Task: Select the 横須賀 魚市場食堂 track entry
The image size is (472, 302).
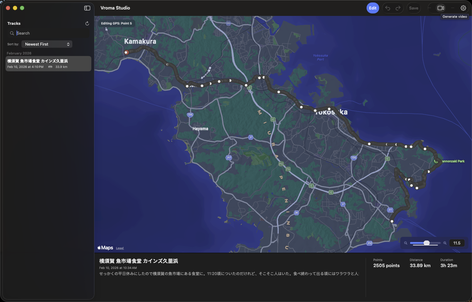Action: pyautogui.click(x=48, y=63)
